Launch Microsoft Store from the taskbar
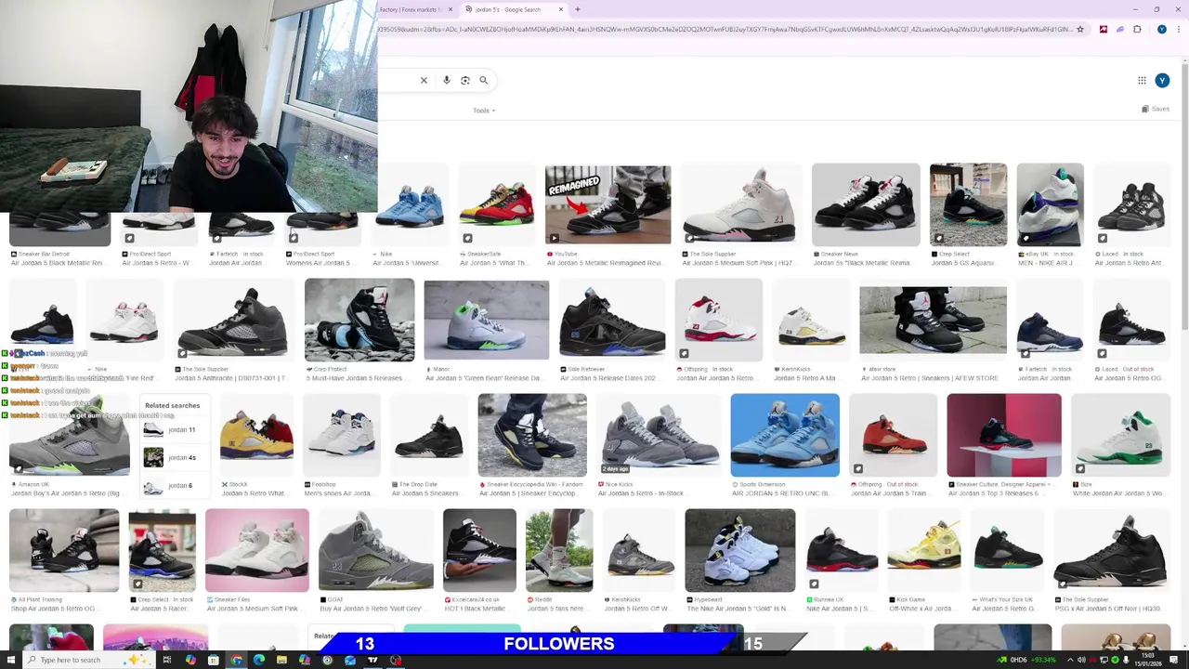 coord(213,661)
